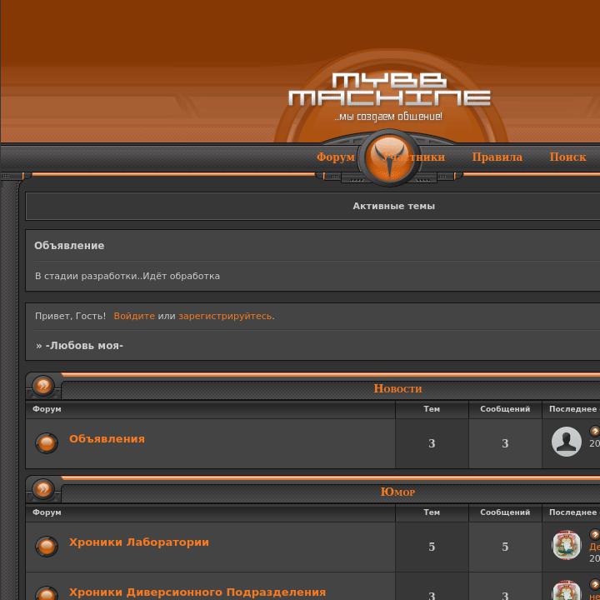The height and width of the screenshot is (600, 600).
Task: Click the Форум column header under Юмор
Action: 47,512
